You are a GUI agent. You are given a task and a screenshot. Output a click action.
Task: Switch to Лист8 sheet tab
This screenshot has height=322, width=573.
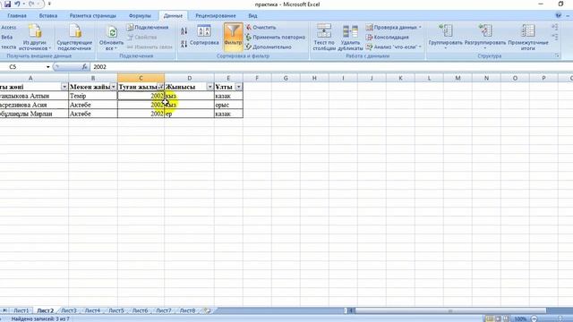point(187,310)
